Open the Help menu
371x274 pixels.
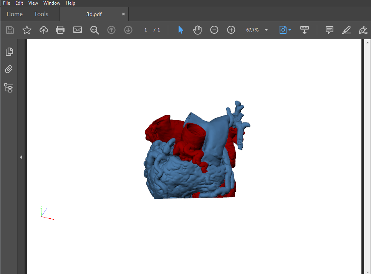[70, 3]
